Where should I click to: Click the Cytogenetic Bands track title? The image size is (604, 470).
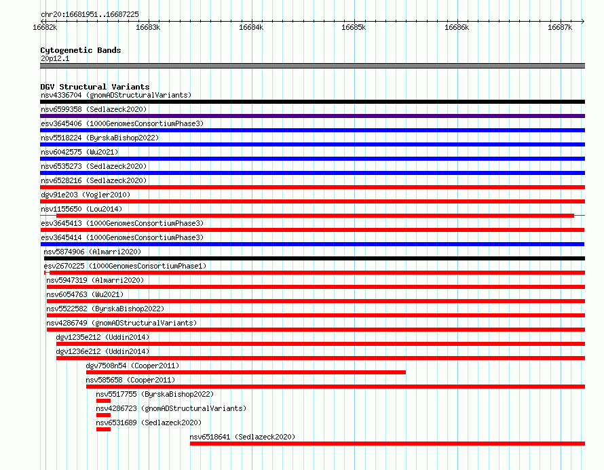pos(81,50)
